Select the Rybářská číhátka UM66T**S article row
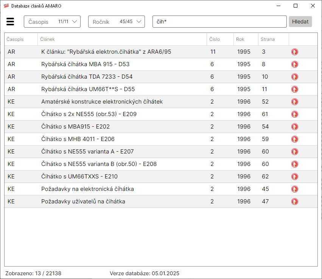This screenshot has width=322, height=279. (x=88, y=89)
